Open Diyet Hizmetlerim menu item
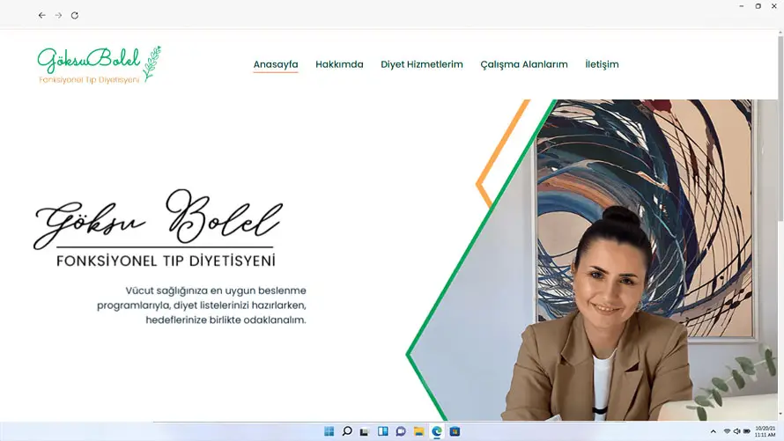This screenshot has height=441, width=784. pos(422,64)
